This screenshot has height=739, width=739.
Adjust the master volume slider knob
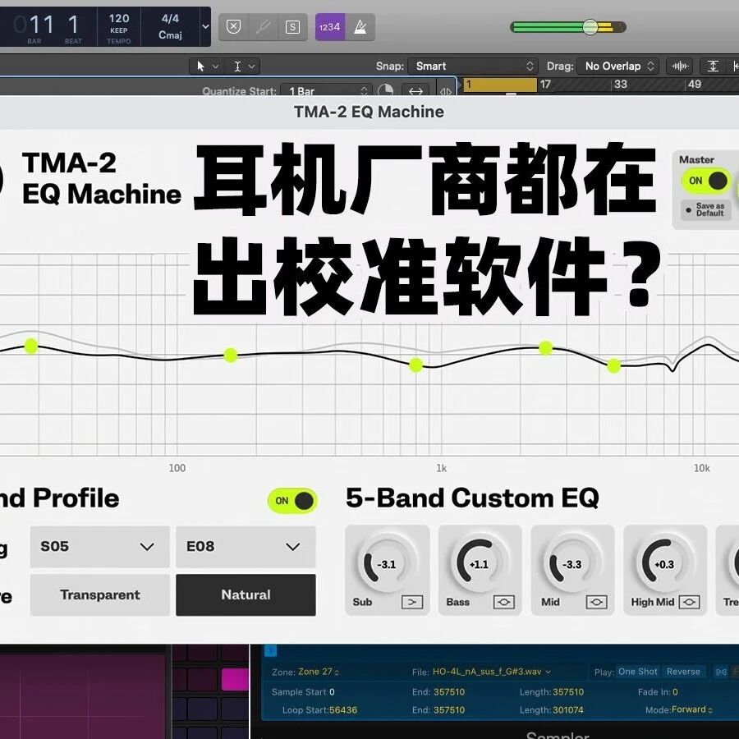pos(590,27)
